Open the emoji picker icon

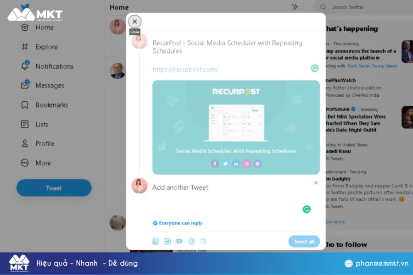click(191, 242)
